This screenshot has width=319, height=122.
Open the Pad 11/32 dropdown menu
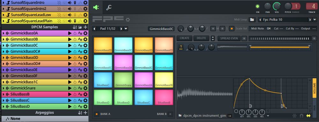pyautogui.click(x=126, y=29)
